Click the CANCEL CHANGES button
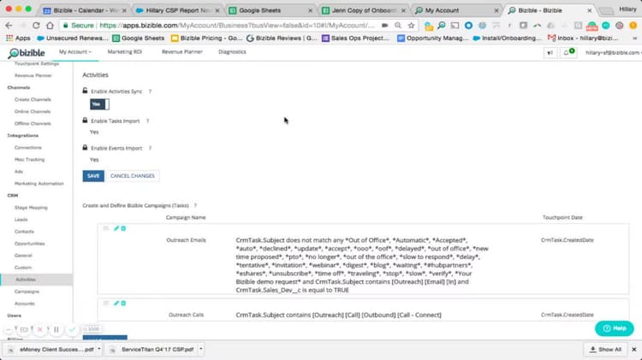The width and height of the screenshot is (642, 360). coord(133,176)
